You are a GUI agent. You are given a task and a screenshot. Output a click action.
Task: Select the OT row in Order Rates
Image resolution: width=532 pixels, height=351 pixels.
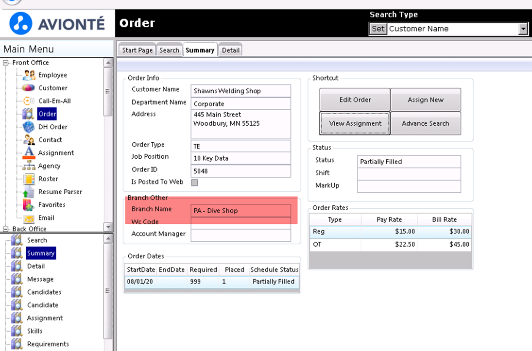click(390, 244)
